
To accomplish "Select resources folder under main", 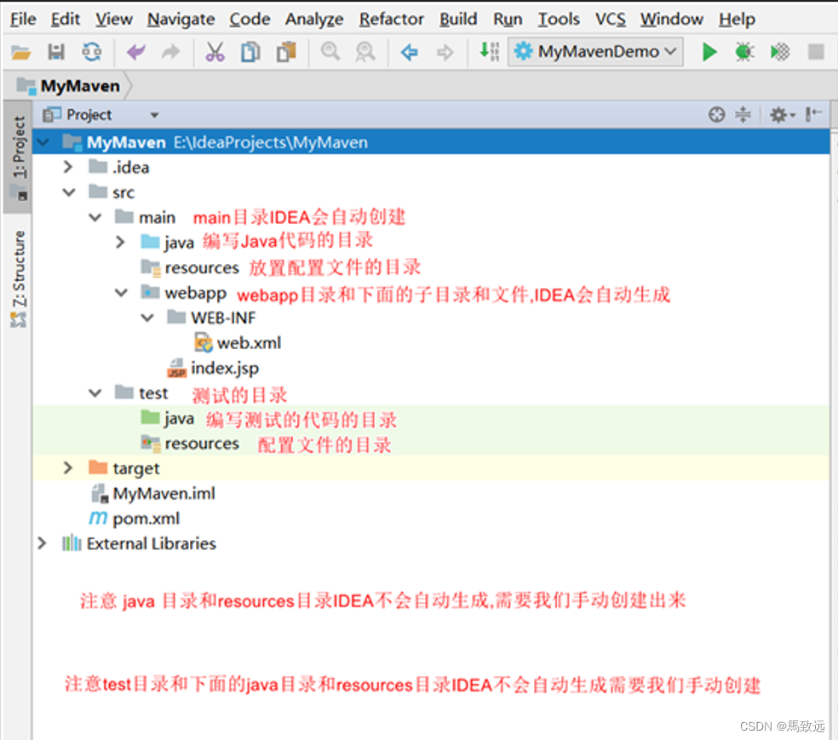I will pos(190,267).
